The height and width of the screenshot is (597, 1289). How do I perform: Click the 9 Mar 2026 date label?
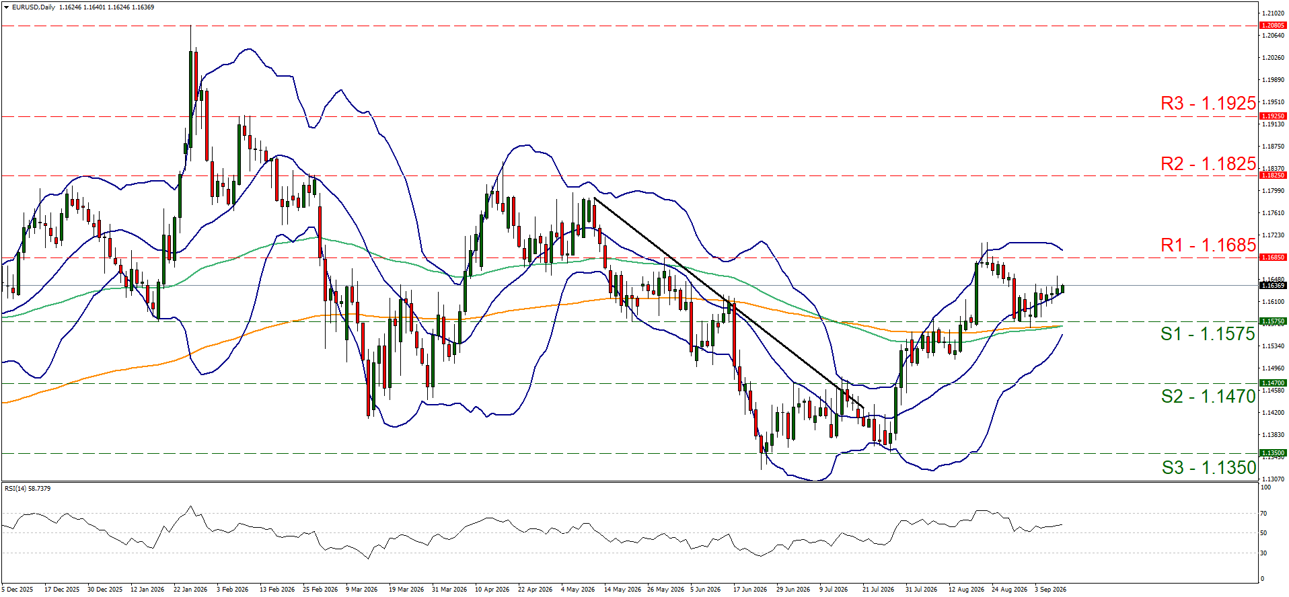[x=362, y=590]
